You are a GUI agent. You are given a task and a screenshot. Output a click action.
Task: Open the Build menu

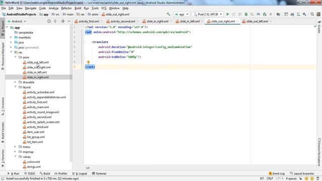click(77, 8)
